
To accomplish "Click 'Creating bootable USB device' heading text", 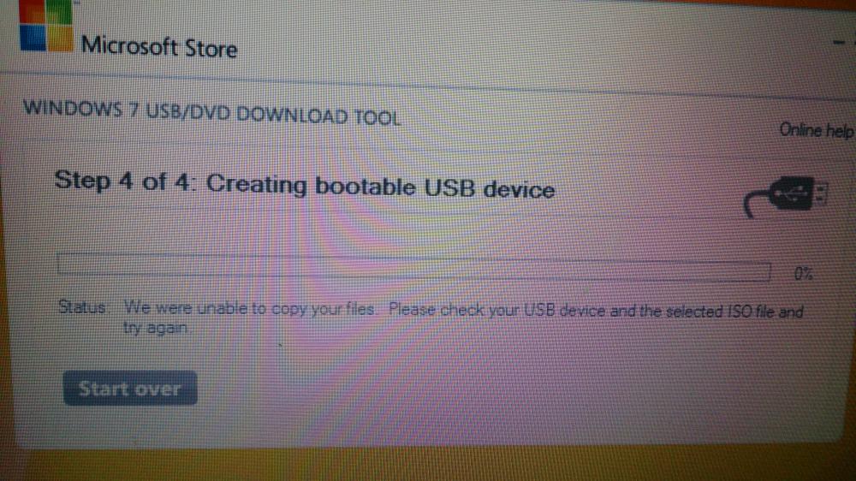I will pos(380,187).
